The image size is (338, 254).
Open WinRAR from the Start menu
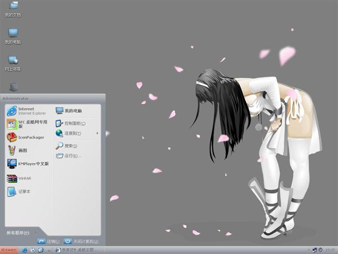(20, 178)
